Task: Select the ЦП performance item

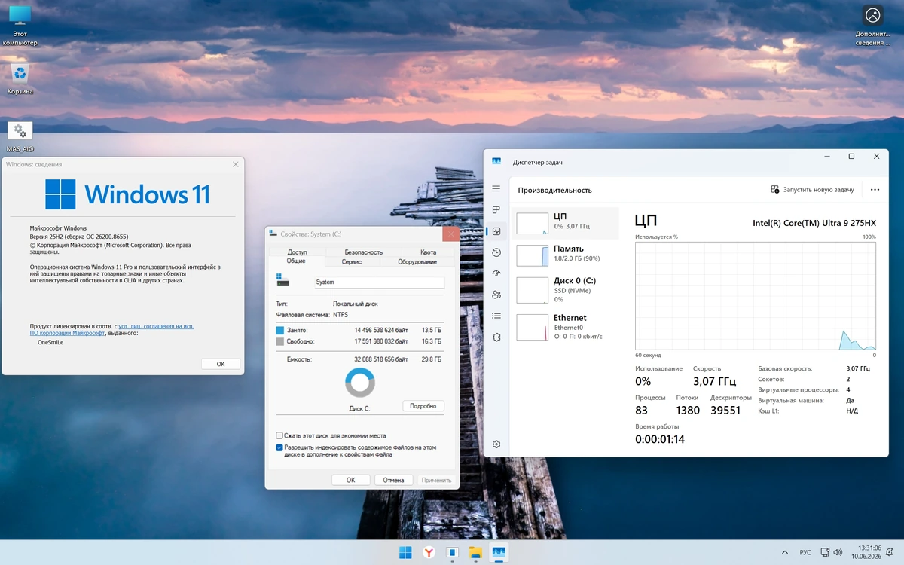Action: (x=565, y=223)
